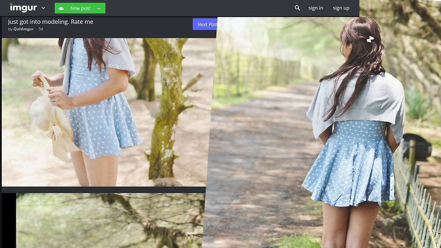Open the QuitImgur author profile
This screenshot has height=248, width=441.
tap(24, 29)
